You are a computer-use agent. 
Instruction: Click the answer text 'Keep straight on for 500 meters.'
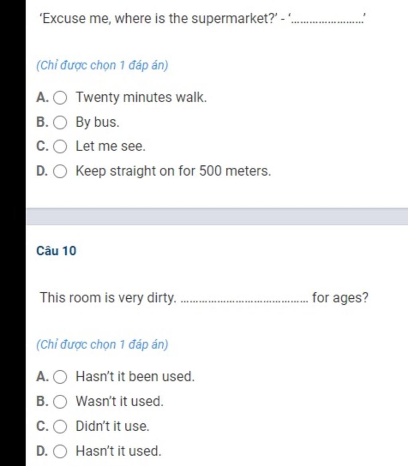[x=173, y=171]
